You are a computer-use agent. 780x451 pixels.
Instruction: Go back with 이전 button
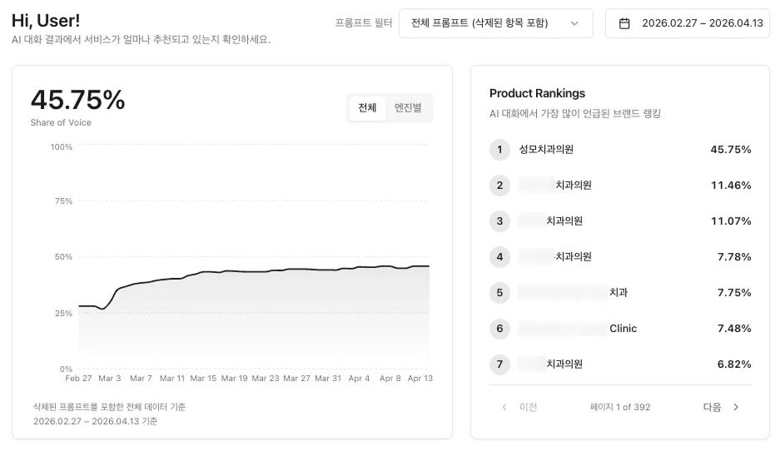[x=528, y=407]
